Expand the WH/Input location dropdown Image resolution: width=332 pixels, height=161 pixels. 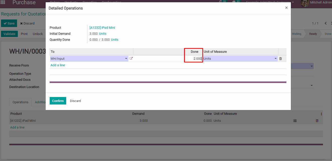[126, 59]
